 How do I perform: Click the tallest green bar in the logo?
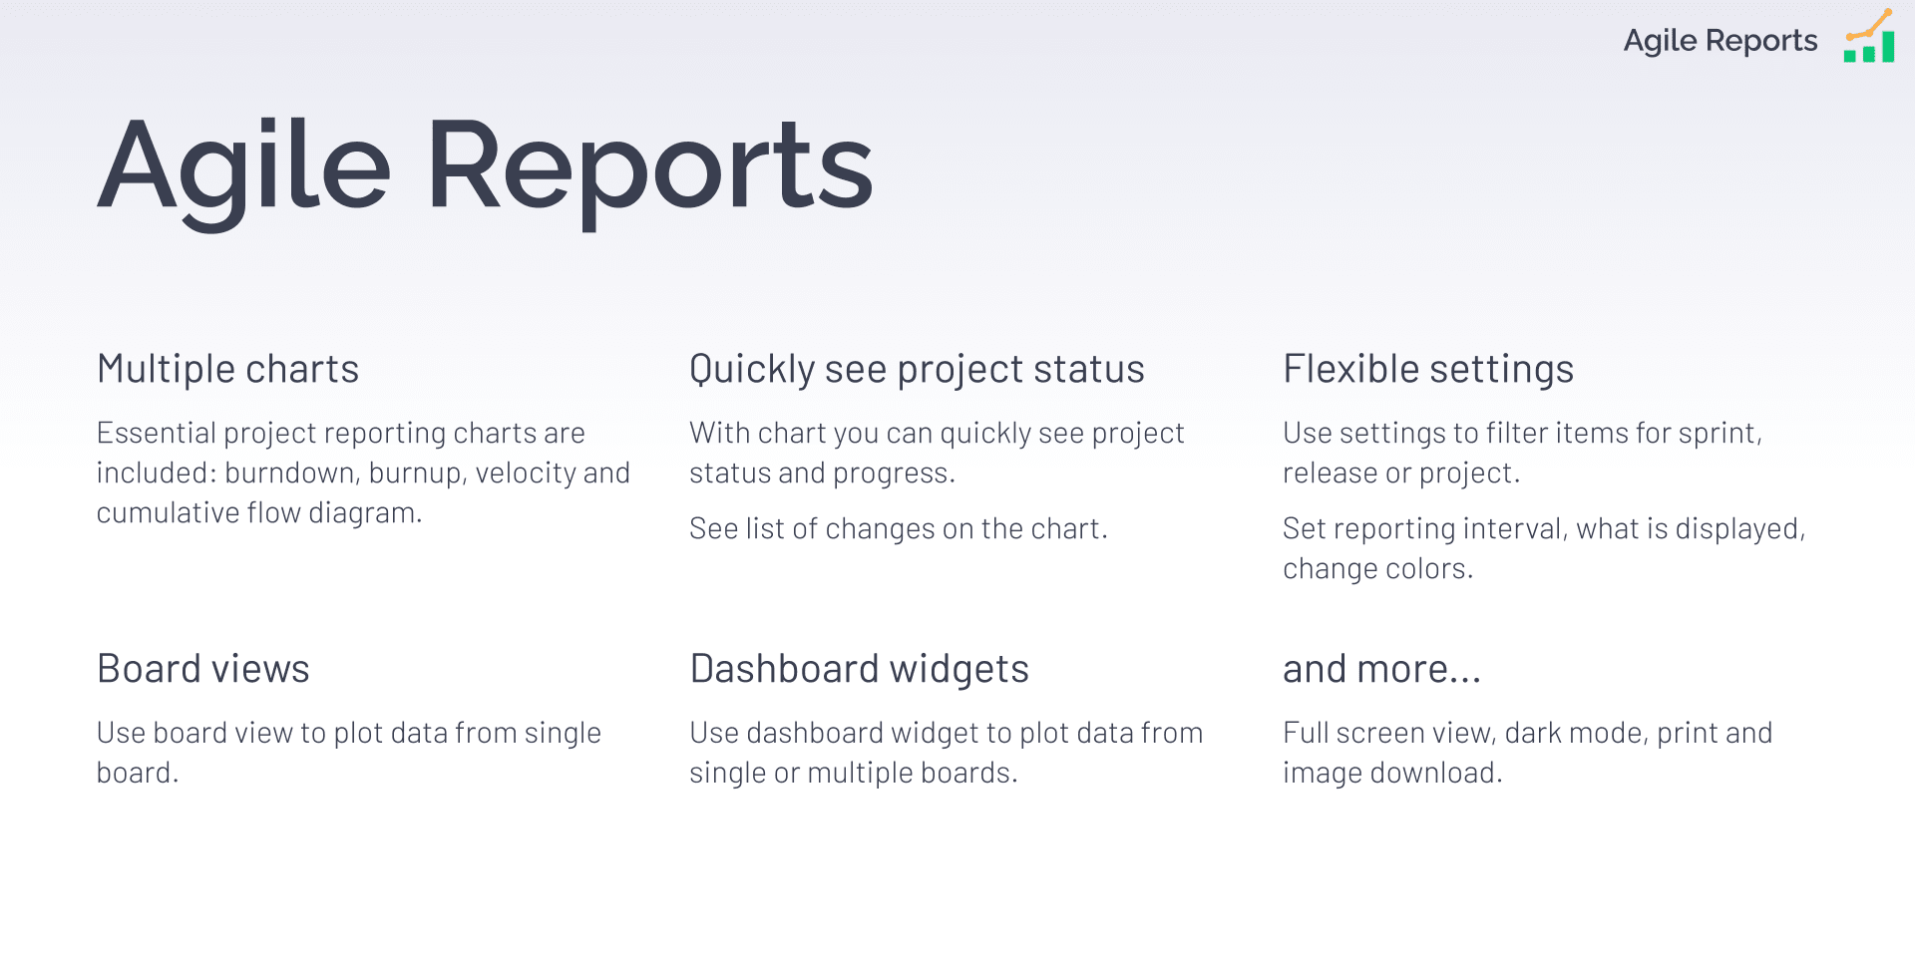(1888, 47)
